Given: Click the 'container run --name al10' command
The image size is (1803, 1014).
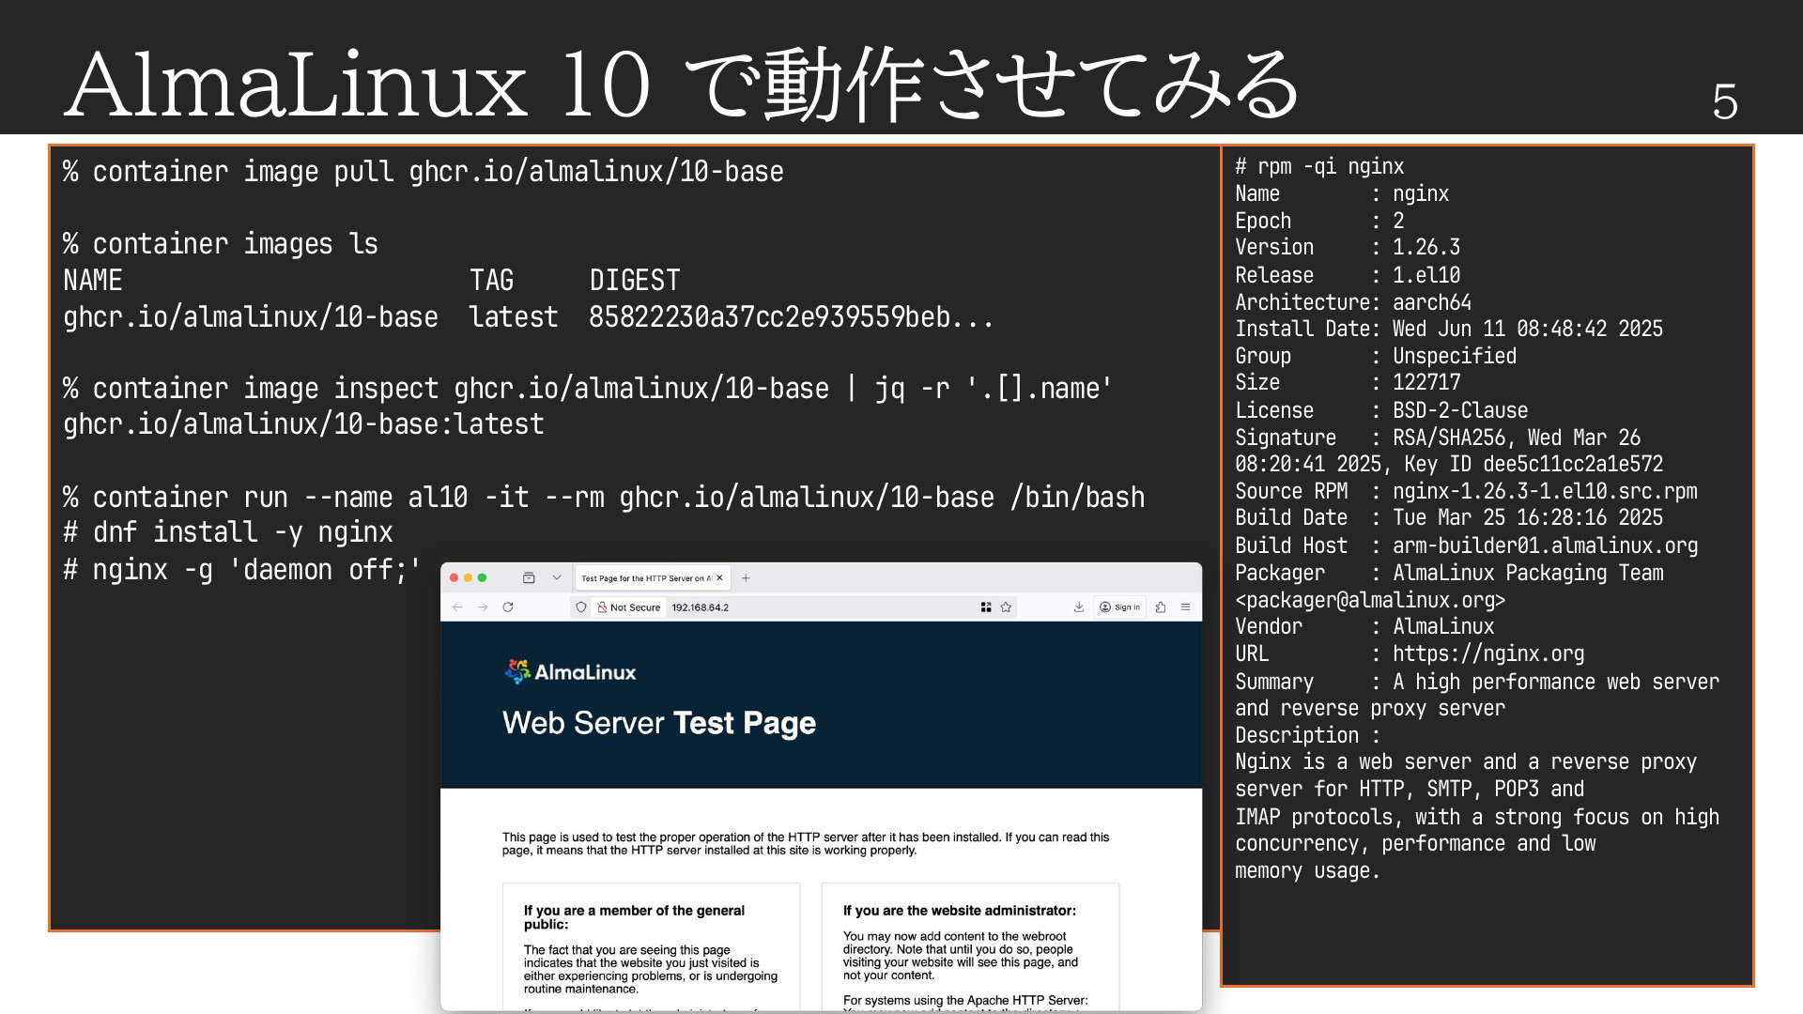Looking at the screenshot, I should click(x=604, y=498).
